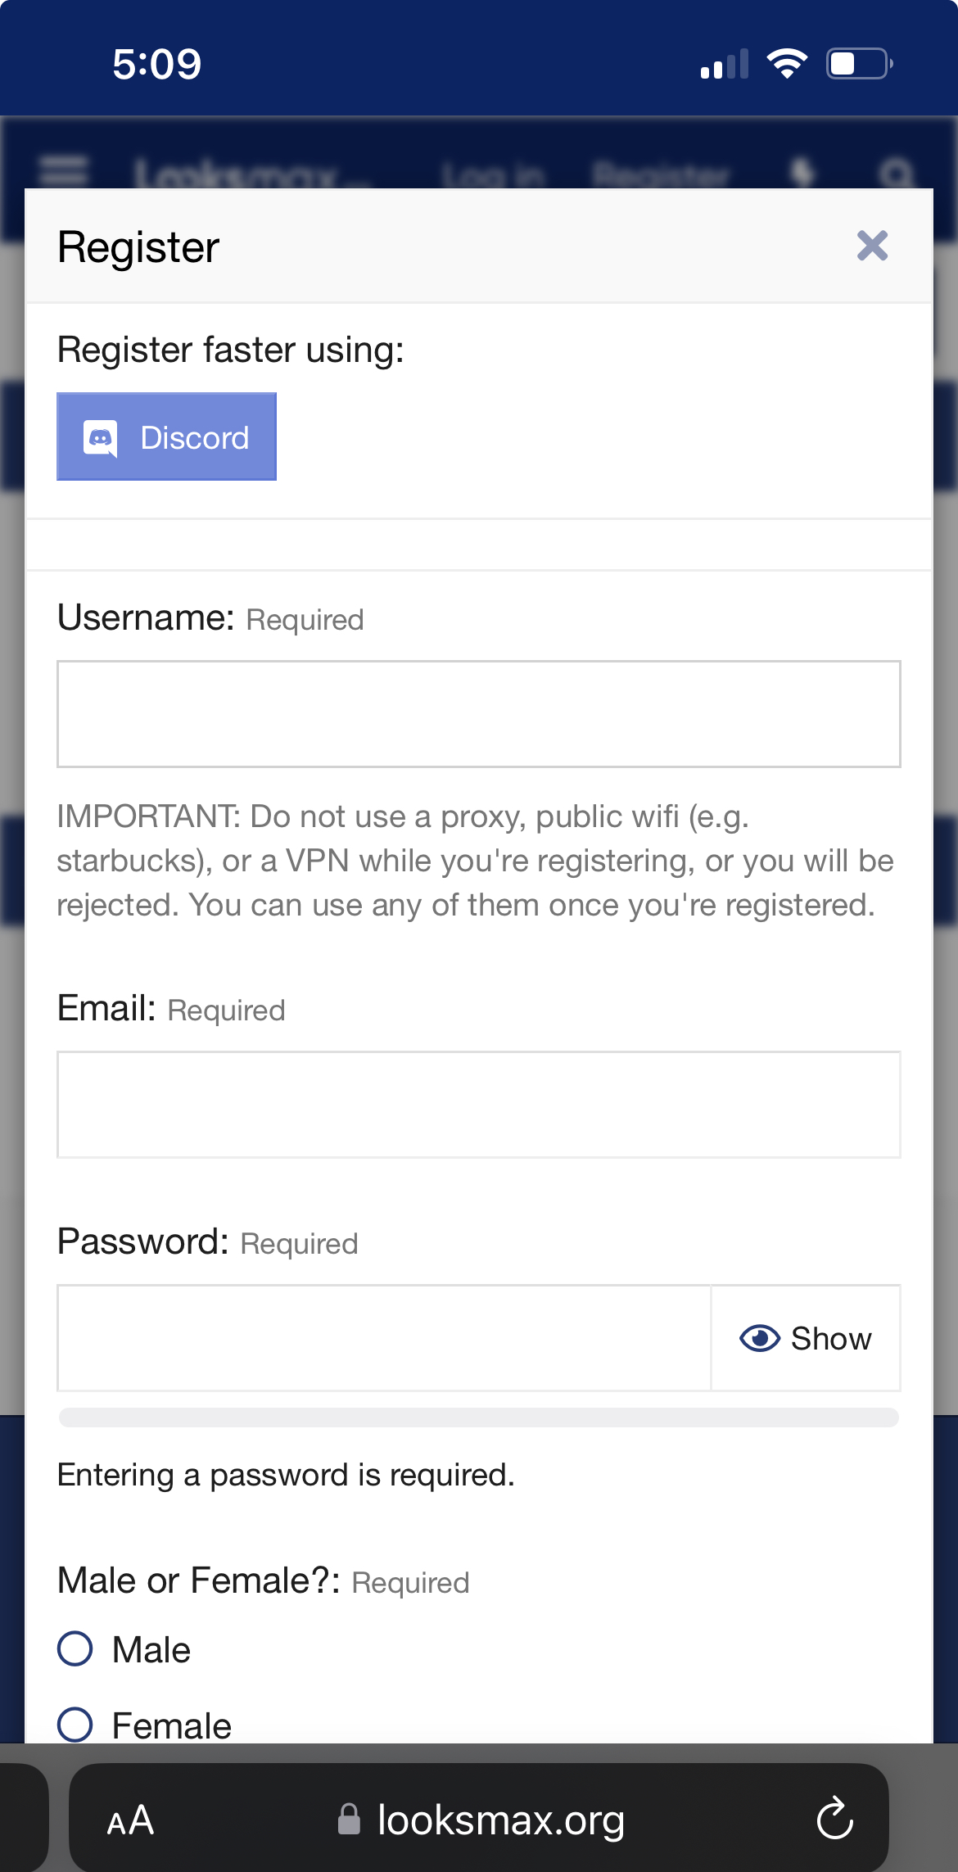Screen dimensions: 958x1872
Task: Open Safari's AA text size menu
Action: coord(130,1820)
